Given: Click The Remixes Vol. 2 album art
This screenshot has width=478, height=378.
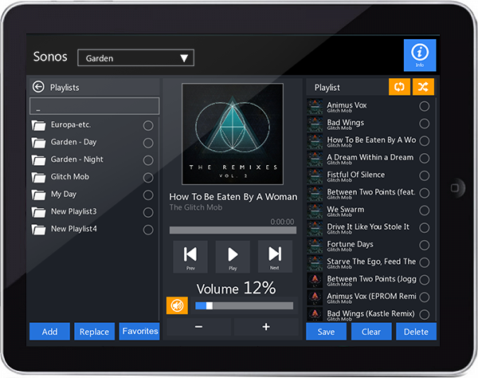Looking at the screenshot, I should (x=233, y=134).
